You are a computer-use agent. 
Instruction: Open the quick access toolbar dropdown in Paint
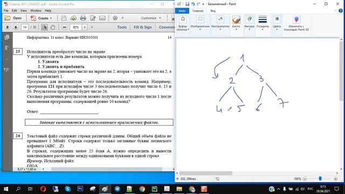point(203,4)
